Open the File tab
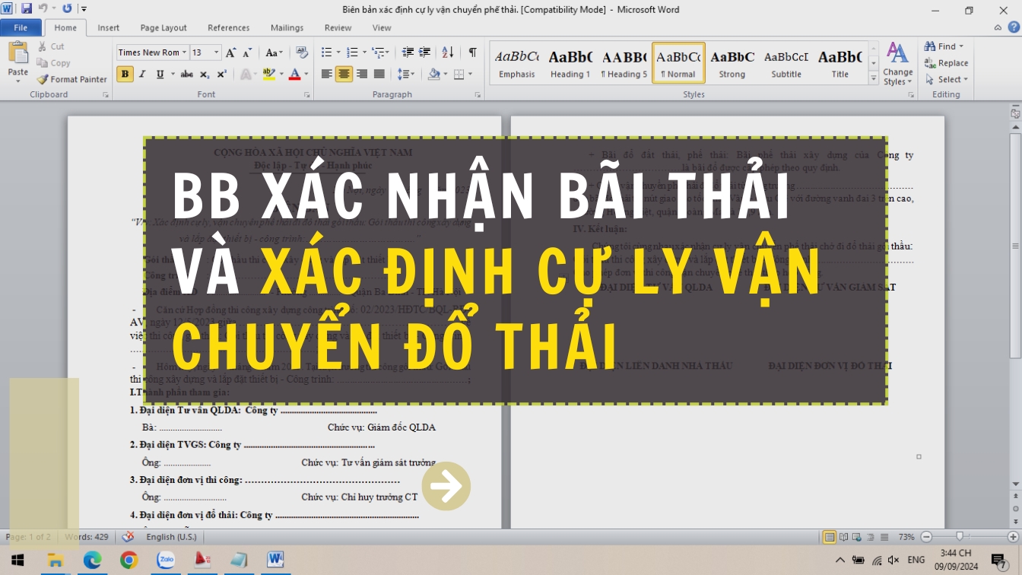1022x575 pixels. 21,27
